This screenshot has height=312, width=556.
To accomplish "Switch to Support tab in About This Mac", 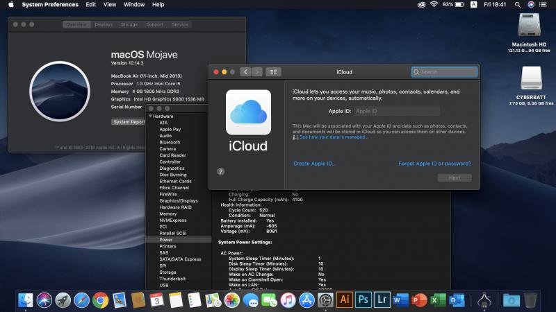I will [154, 24].
